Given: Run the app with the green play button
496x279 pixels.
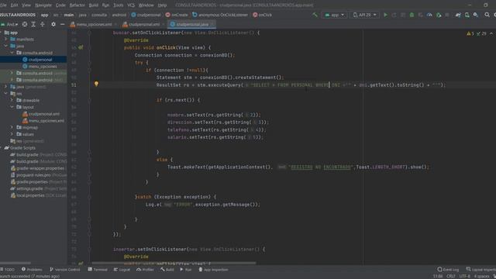Looking at the screenshot, I should [385, 15].
